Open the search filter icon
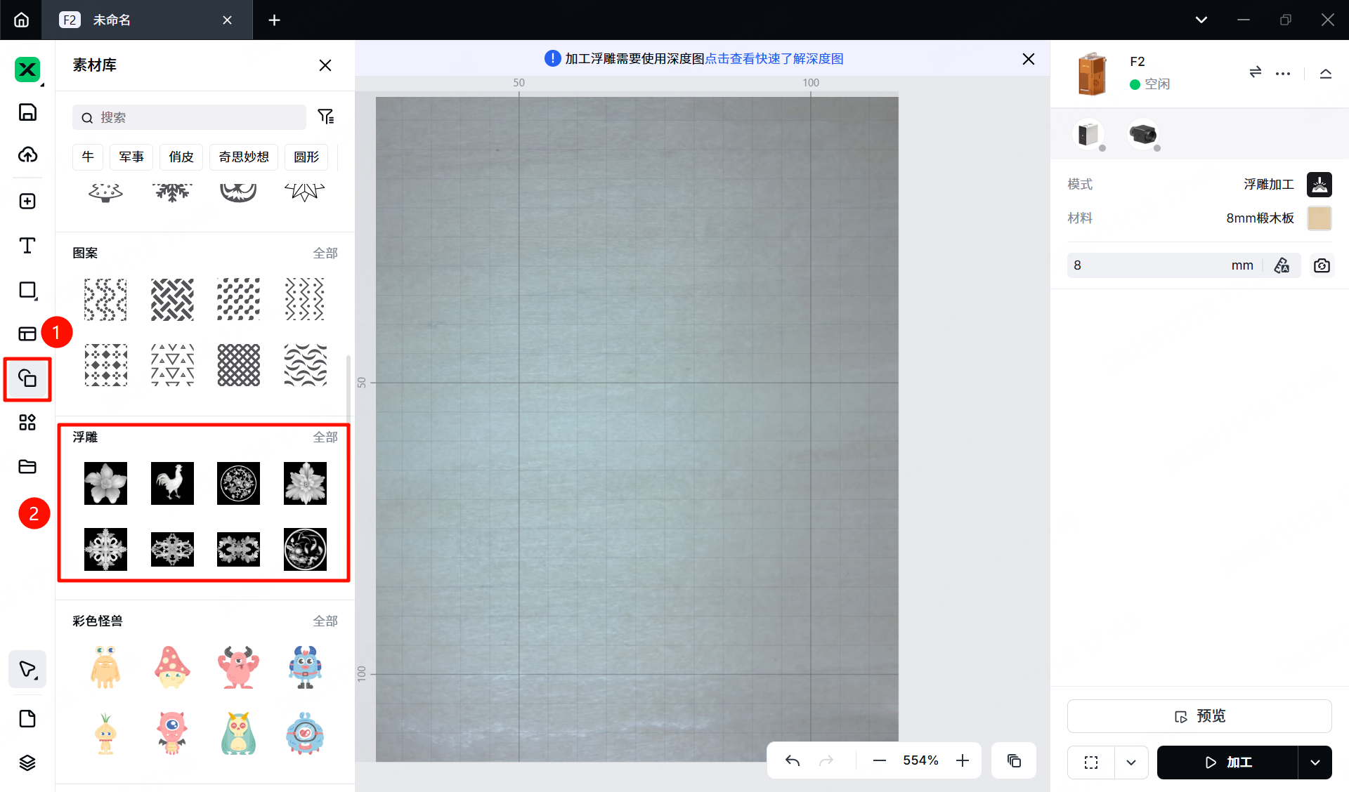The height and width of the screenshot is (792, 1349). pos(325,117)
